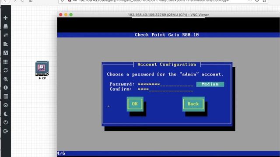Click the VNC Viewer title bar text
Viewport: 280px width, 157px height.
click(x=168, y=15)
